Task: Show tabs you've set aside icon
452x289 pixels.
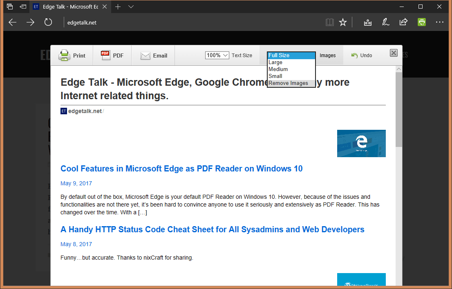Action: coord(9,7)
